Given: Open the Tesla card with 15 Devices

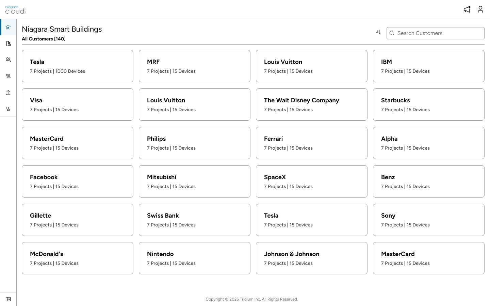Looking at the screenshot, I should (312, 220).
